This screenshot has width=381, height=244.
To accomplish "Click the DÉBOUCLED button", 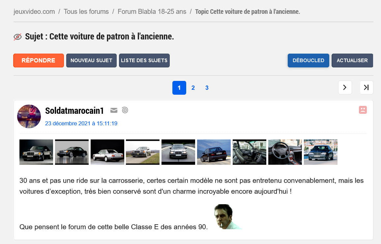I will (308, 61).
